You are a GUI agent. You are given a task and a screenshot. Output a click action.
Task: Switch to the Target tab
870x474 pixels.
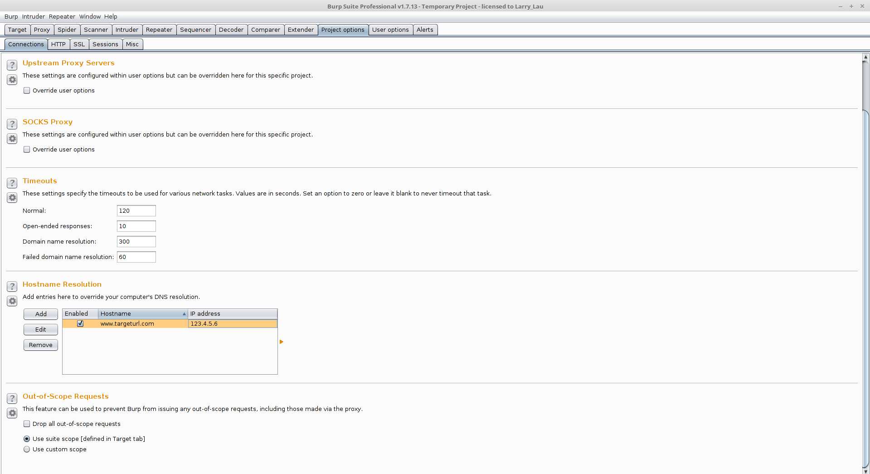(x=17, y=29)
